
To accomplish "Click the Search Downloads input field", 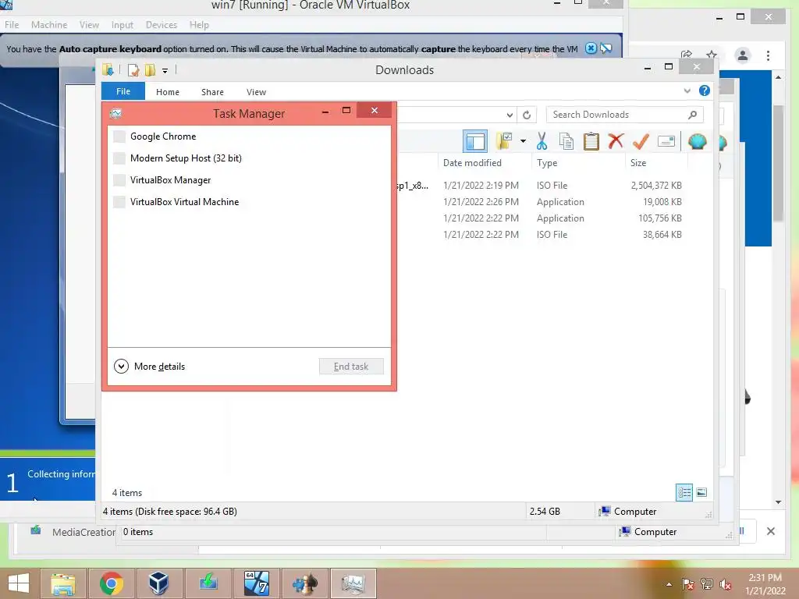I will [x=624, y=115].
